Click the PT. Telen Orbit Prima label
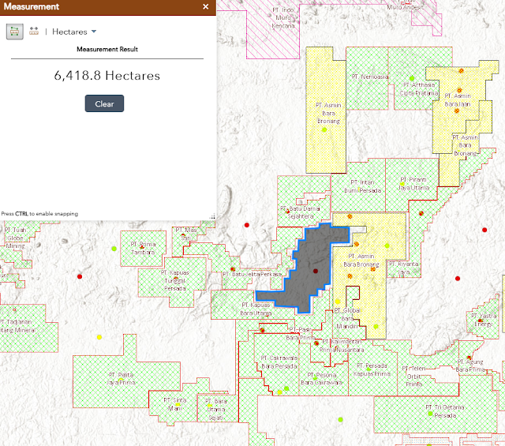Image resolution: width=505 pixels, height=446 pixels. 413,377
